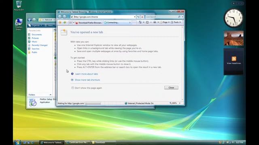Switch to Downloads taskbar button
The image size is (259, 145).
point(103,143)
